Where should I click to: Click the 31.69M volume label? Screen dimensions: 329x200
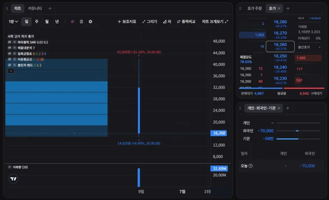[x=219, y=168]
